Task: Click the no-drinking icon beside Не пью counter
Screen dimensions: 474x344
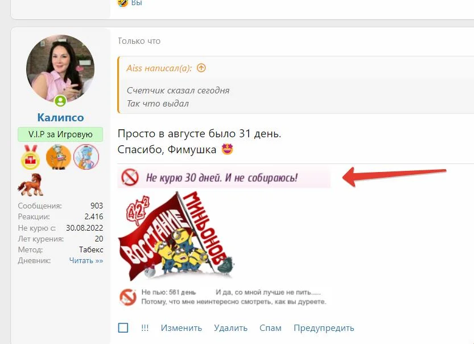Action: pos(128,297)
